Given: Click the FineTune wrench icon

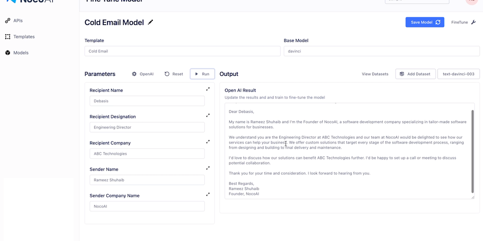Looking at the screenshot, I should [474, 22].
